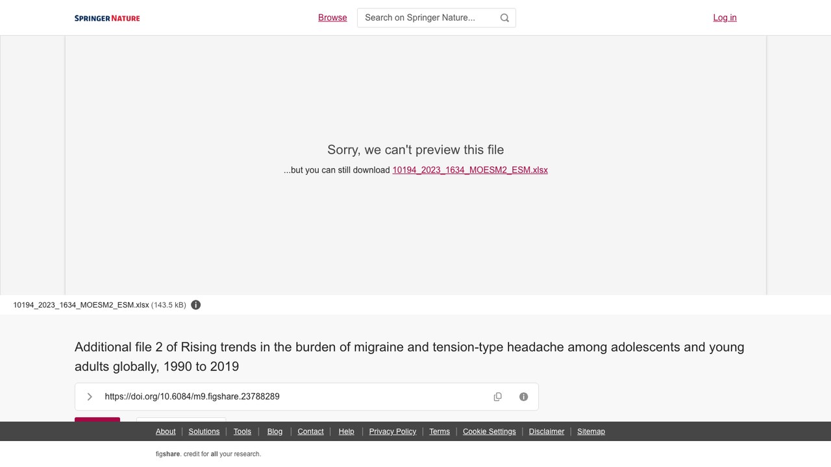This screenshot has width=831, height=467.
Task: Click the Log in link
Action: [x=725, y=18]
